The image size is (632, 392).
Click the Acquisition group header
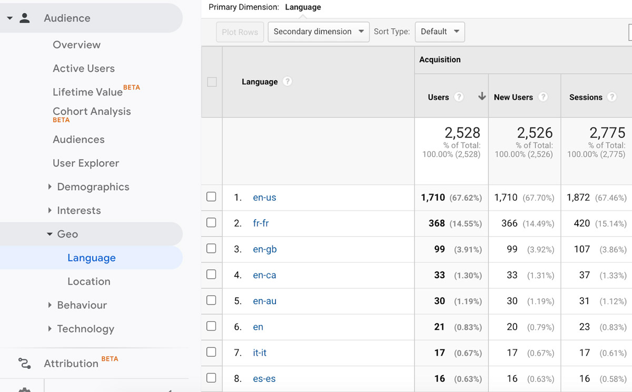point(440,60)
